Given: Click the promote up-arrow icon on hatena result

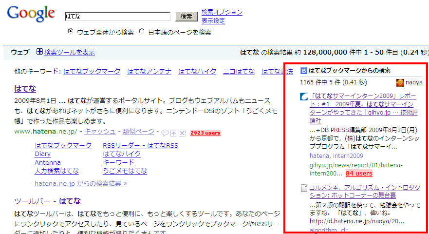Looking at the screenshot, I should click(174, 133).
